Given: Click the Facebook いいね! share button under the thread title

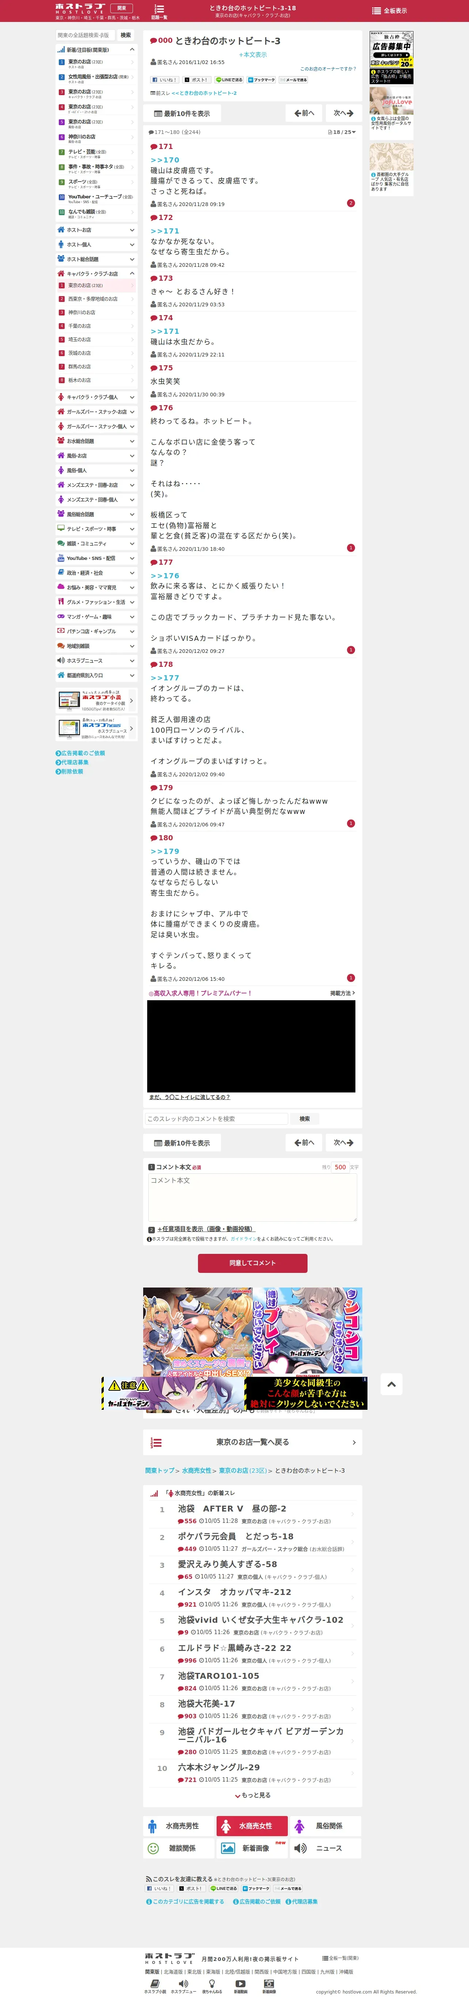Looking at the screenshot, I should (x=165, y=80).
